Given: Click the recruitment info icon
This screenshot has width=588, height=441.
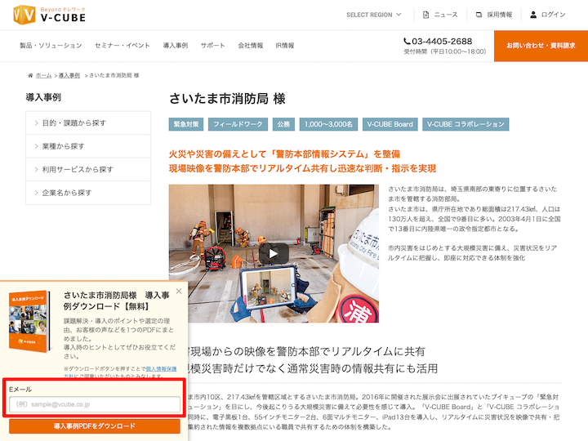Looking at the screenshot, I should pos(479,15).
